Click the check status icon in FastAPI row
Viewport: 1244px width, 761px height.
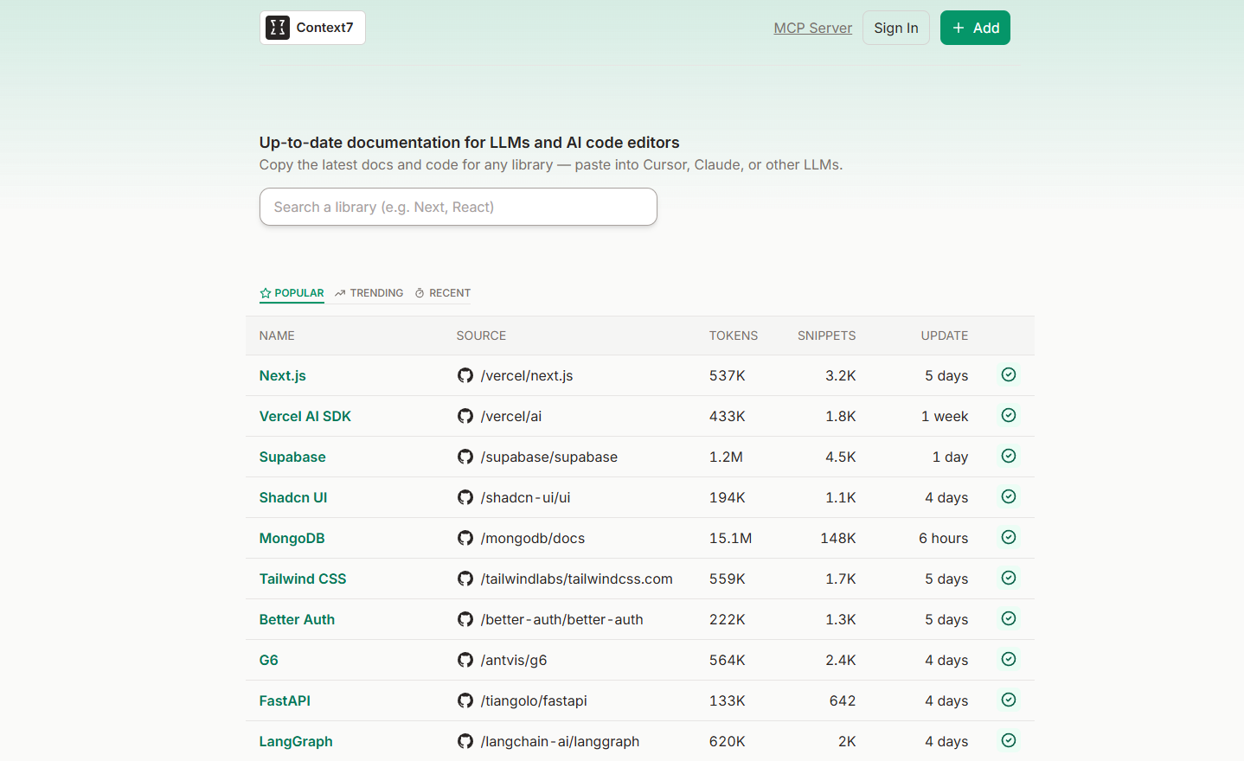pyautogui.click(x=1009, y=700)
